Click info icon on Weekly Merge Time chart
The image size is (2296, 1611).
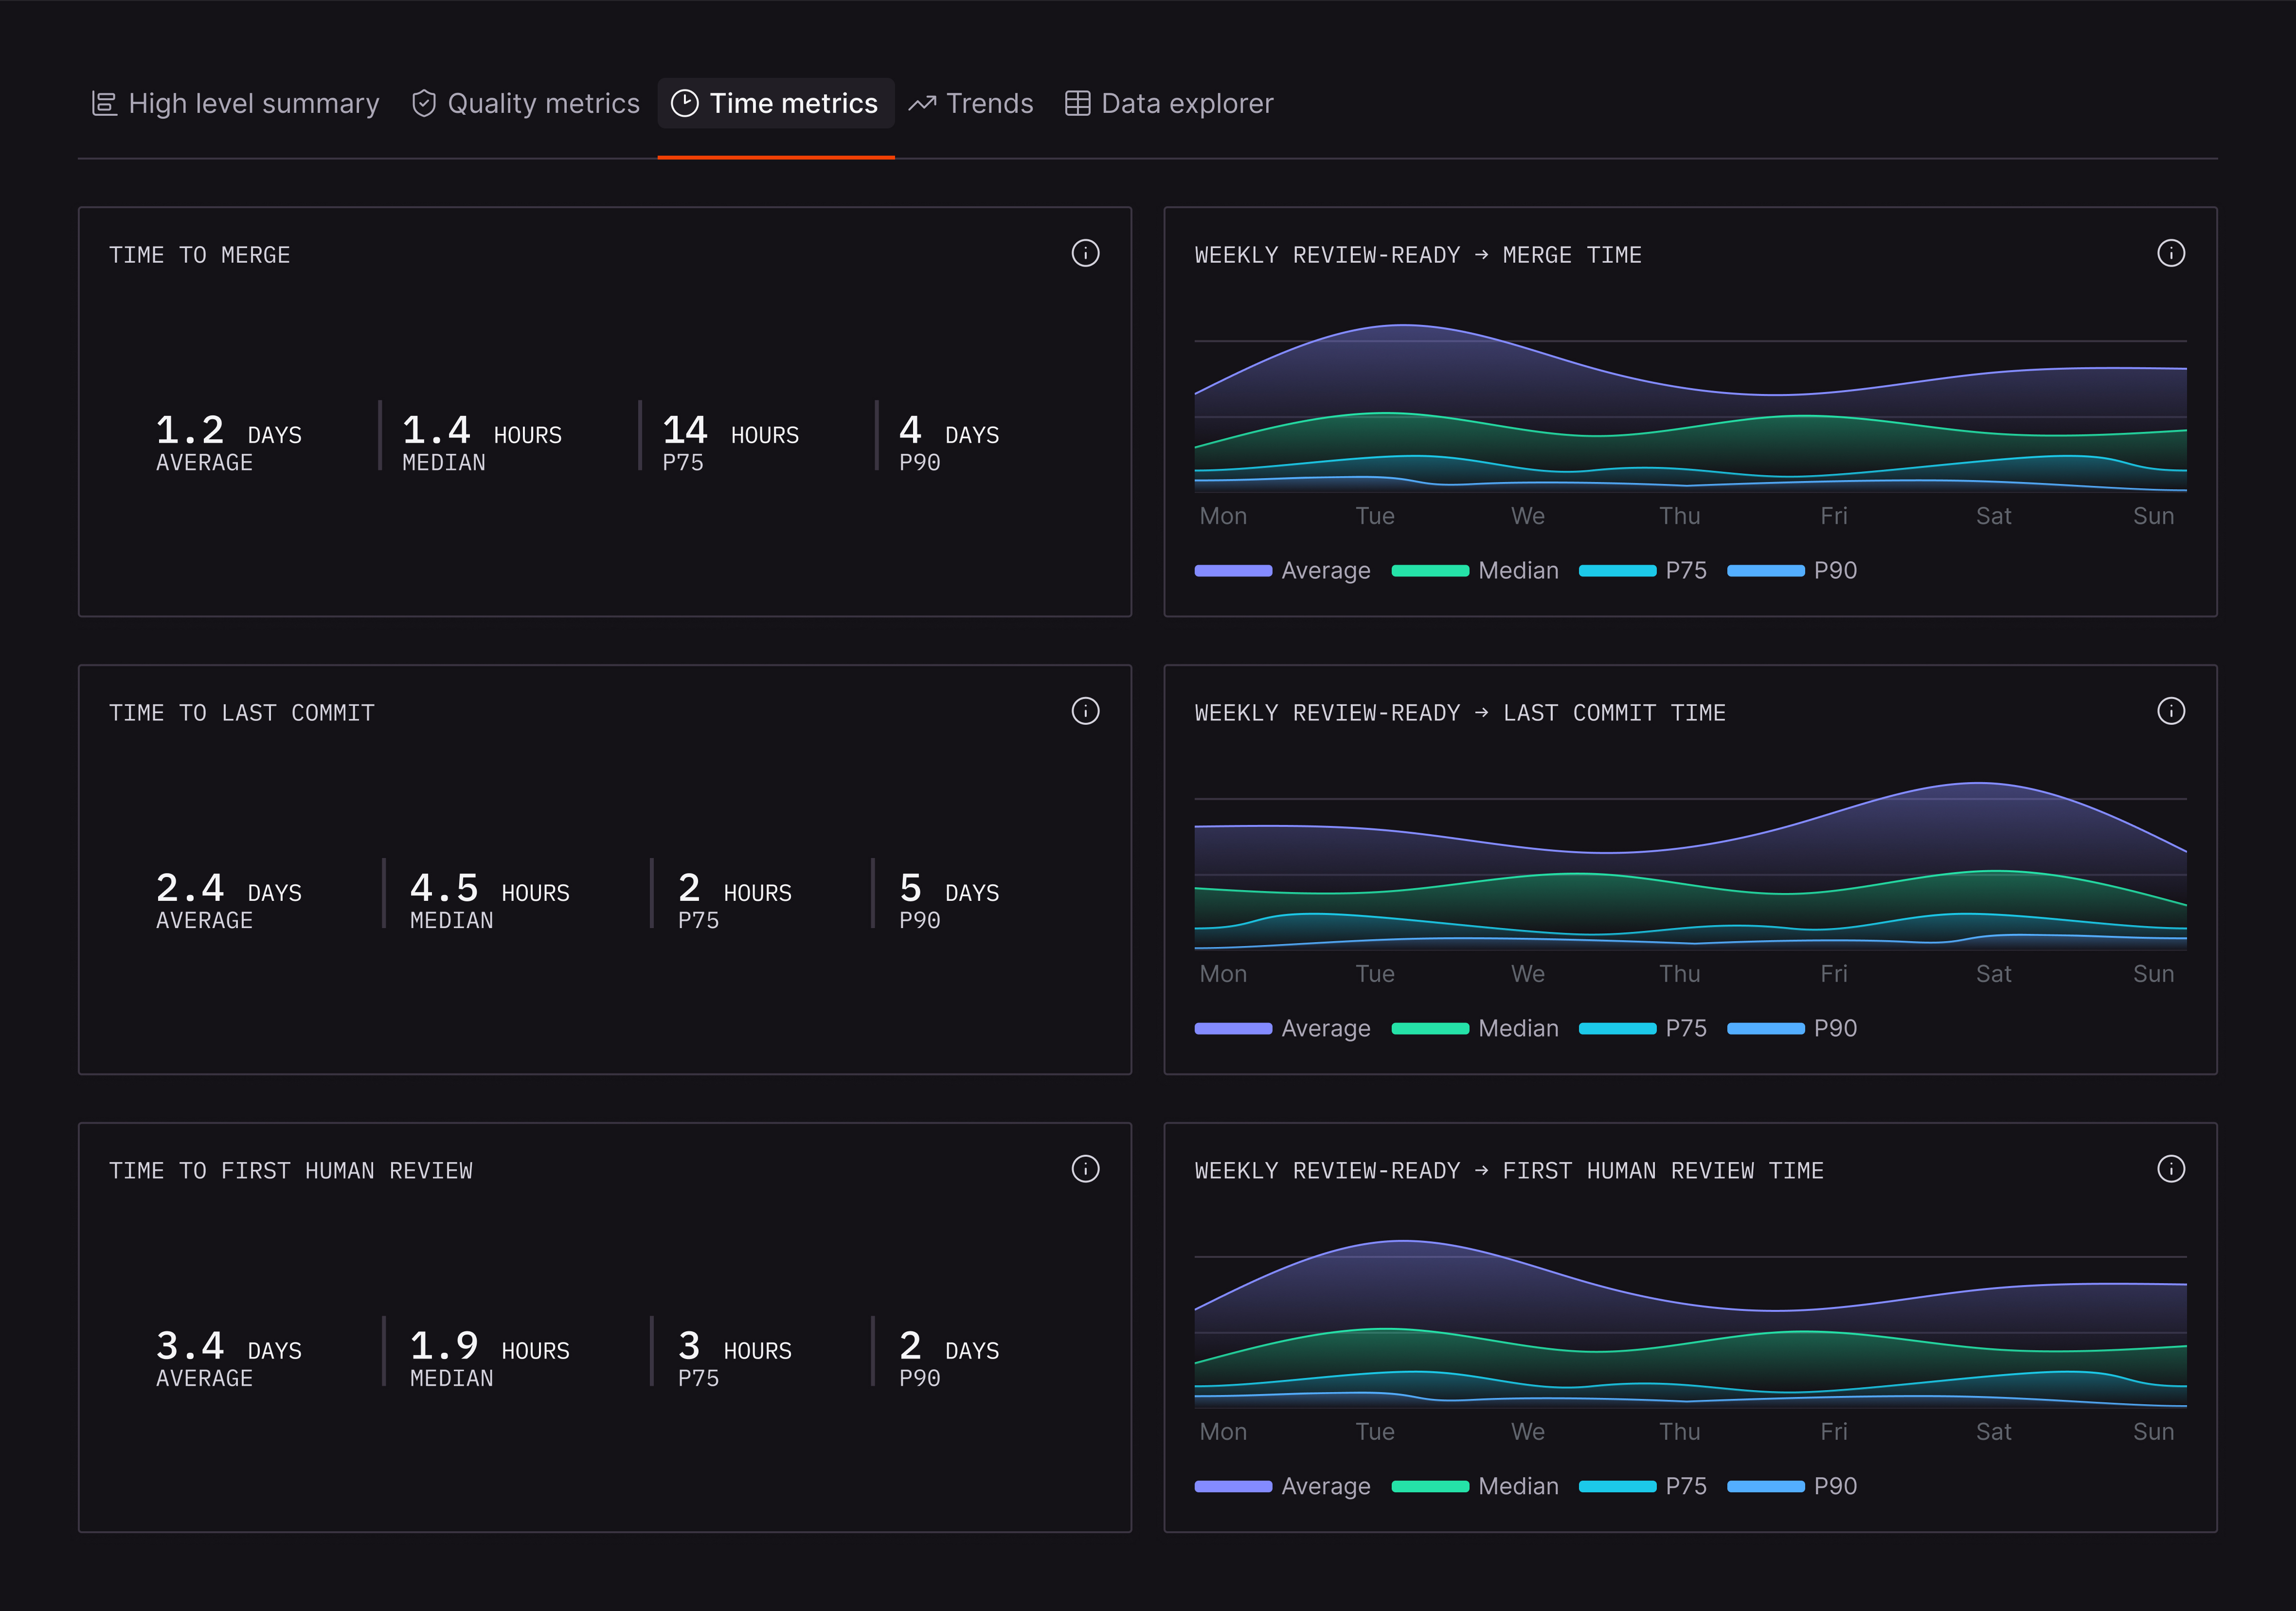pos(2170,253)
